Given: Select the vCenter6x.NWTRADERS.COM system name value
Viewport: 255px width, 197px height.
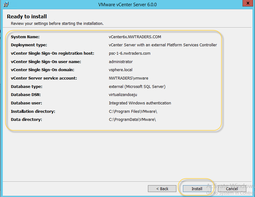Looking at the screenshot, I should click(135, 37).
